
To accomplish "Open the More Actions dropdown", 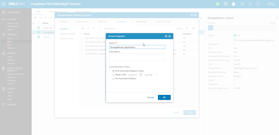I will coord(110,29).
